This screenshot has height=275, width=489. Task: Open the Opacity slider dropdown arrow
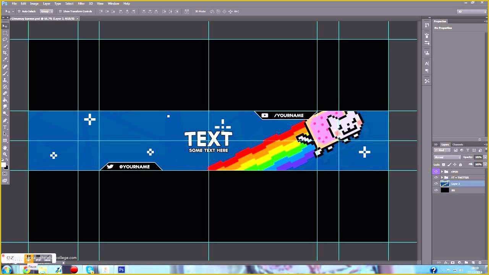coord(485,157)
